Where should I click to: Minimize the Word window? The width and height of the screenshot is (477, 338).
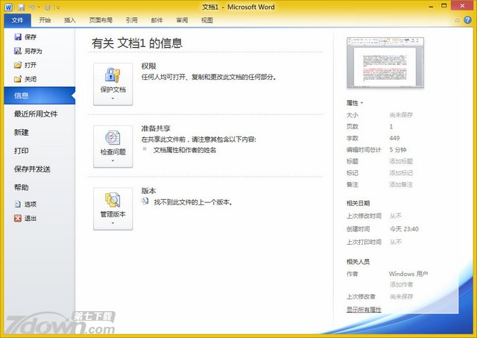[431, 7]
